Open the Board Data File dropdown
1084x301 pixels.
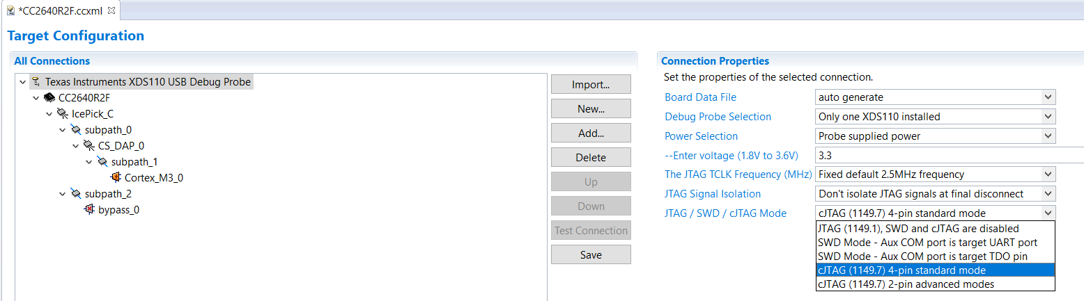1046,97
